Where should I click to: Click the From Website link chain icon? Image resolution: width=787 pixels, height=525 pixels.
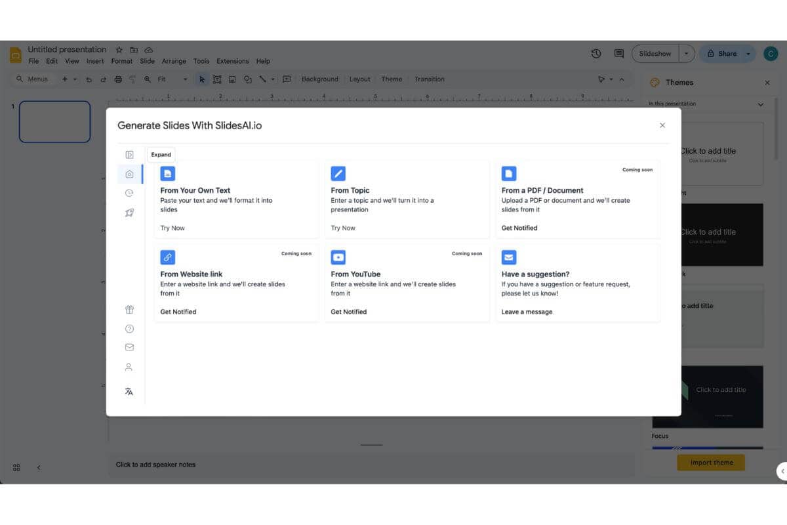[x=168, y=257]
